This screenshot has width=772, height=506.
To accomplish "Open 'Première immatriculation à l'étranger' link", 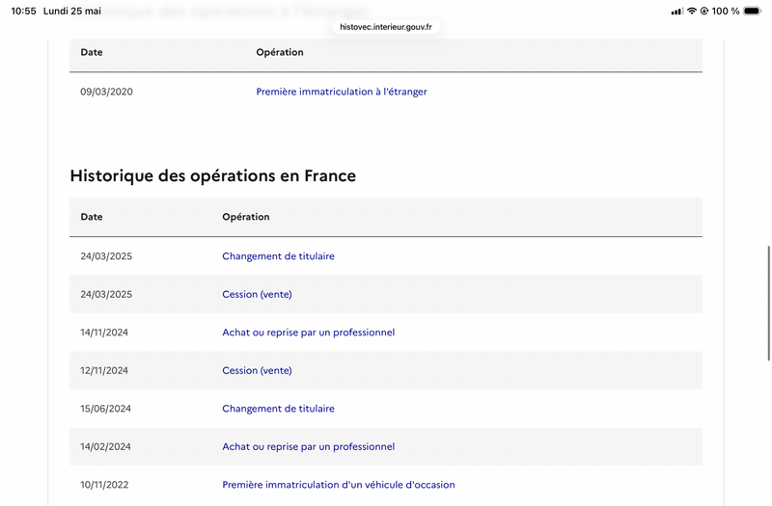I will click(x=342, y=92).
